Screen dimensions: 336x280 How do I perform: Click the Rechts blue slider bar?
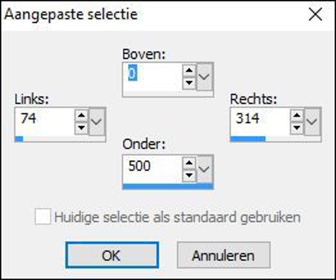tap(248, 139)
